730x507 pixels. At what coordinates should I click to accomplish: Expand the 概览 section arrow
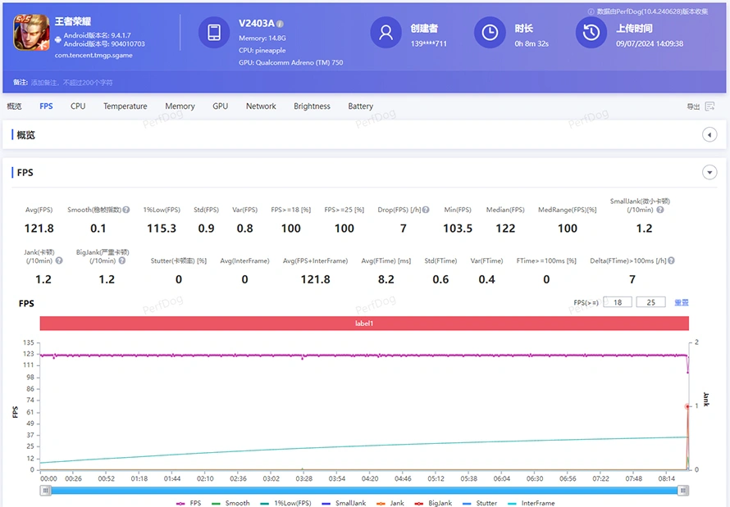click(709, 135)
